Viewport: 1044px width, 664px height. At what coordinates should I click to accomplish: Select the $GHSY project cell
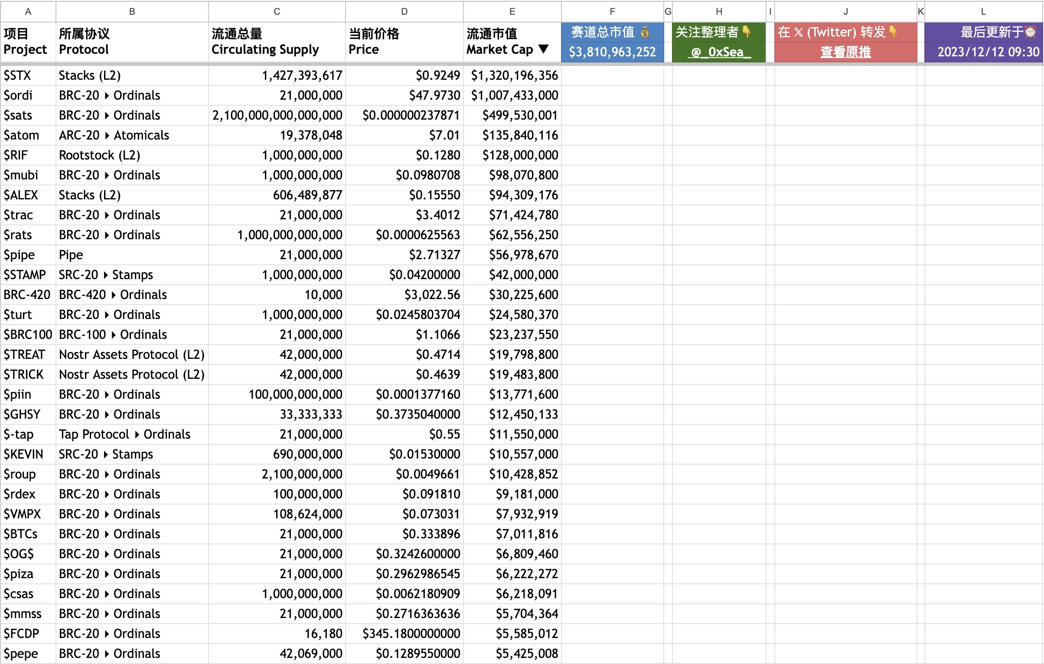[28, 414]
